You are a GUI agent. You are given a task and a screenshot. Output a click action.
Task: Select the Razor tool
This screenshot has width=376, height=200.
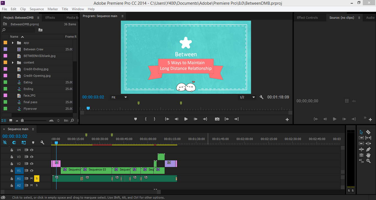pyautogui.click(x=368, y=132)
